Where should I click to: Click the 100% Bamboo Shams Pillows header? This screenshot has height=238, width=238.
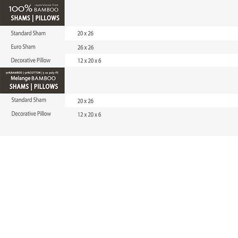32,13
